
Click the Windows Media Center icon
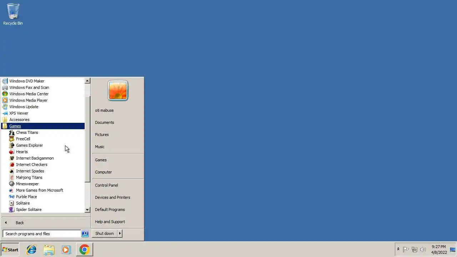5,94
